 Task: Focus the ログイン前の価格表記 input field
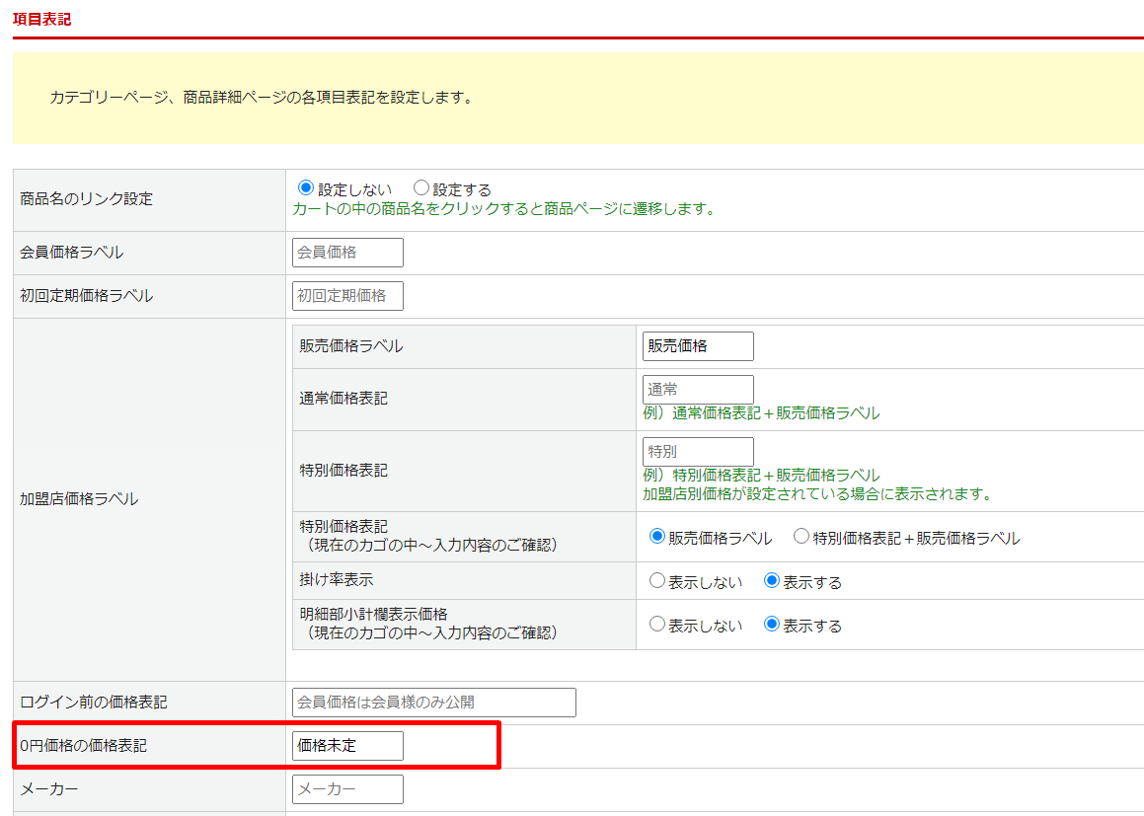click(x=433, y=703)
